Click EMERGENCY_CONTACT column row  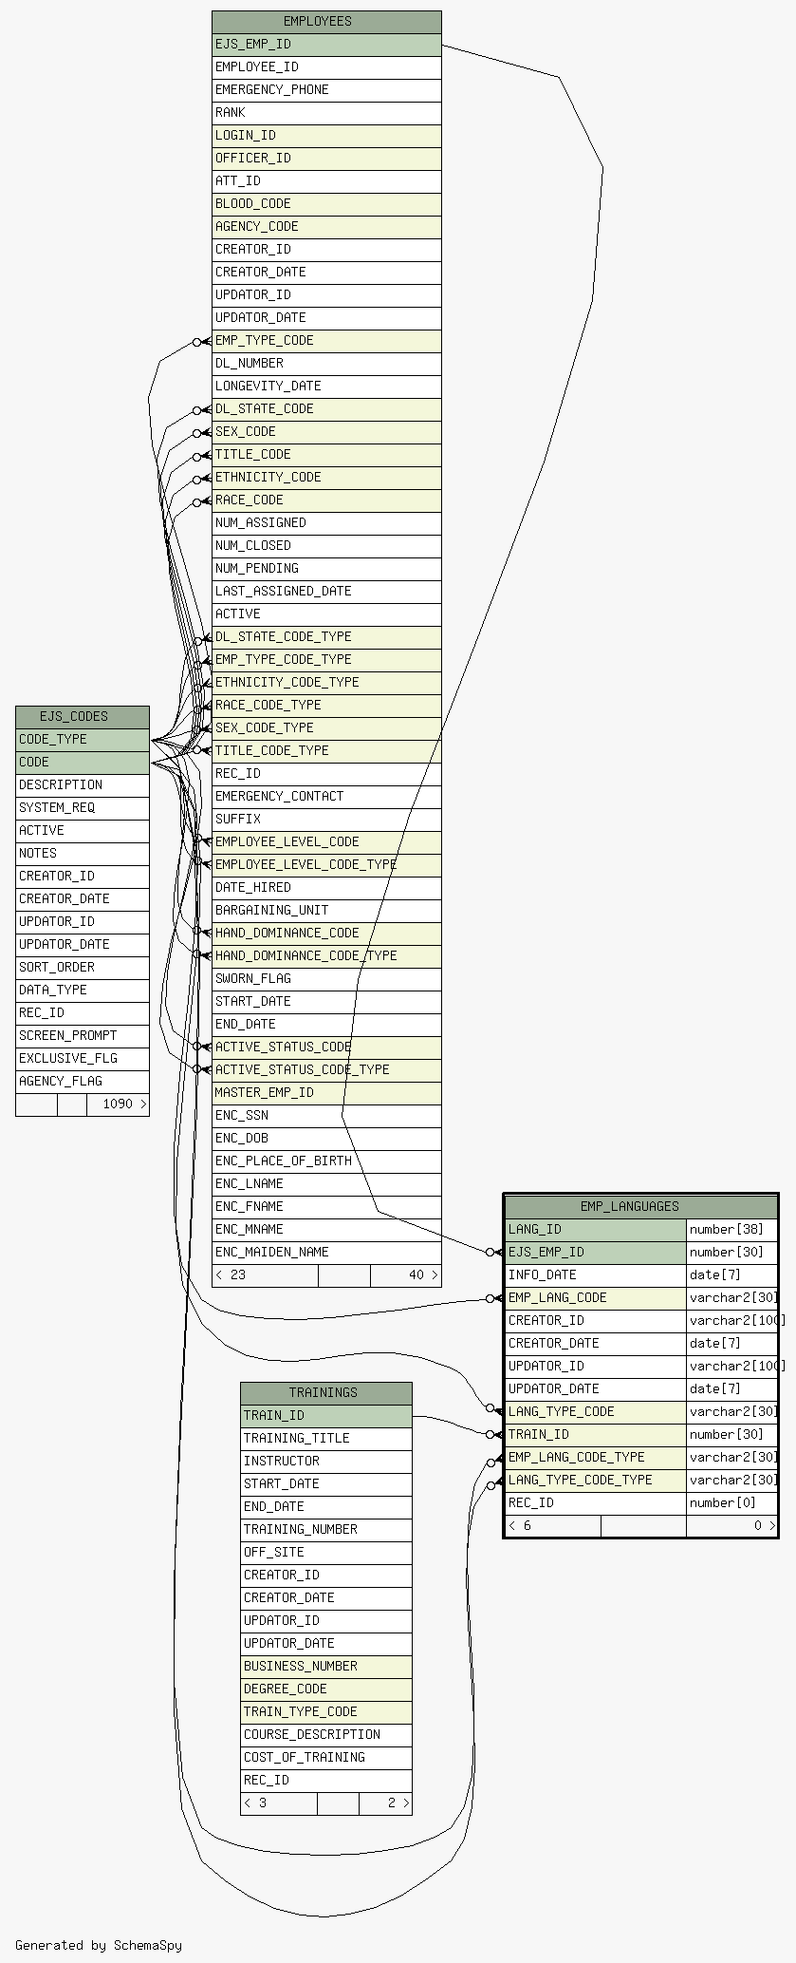(326, 797)
